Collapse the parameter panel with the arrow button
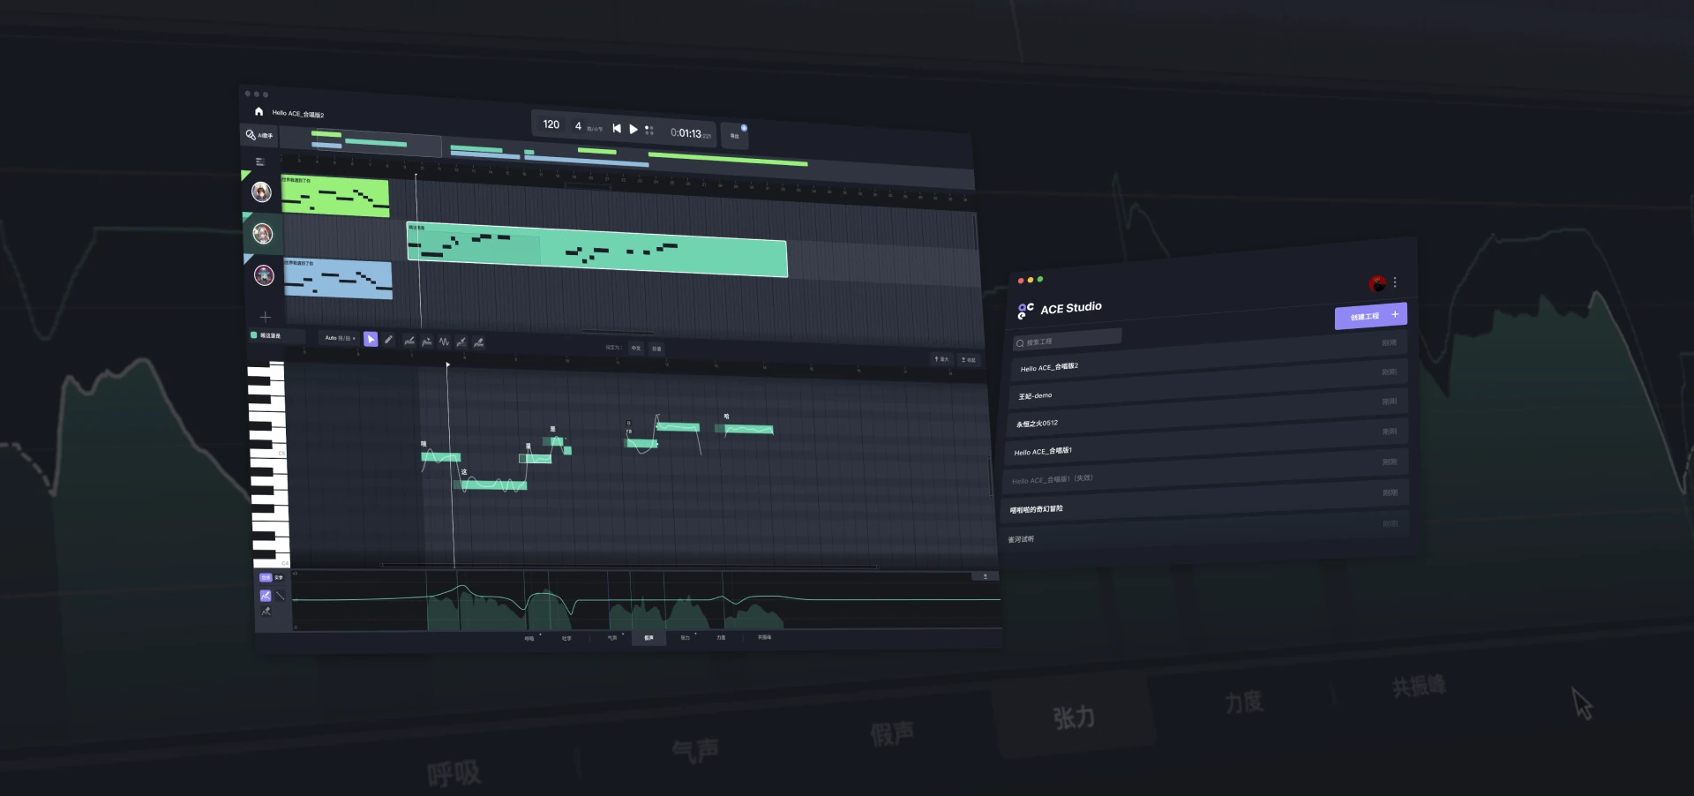 [986, 576]
